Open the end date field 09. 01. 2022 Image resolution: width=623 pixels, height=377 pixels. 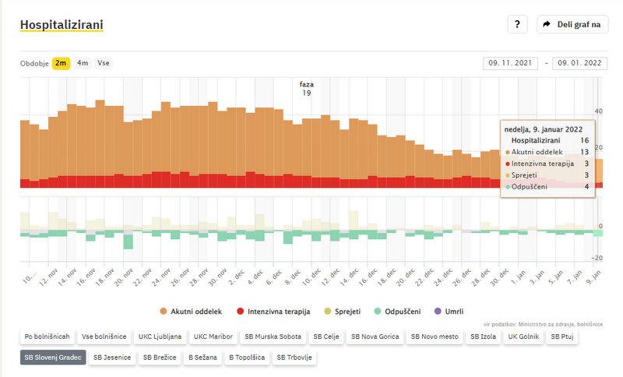click(579, 63)
